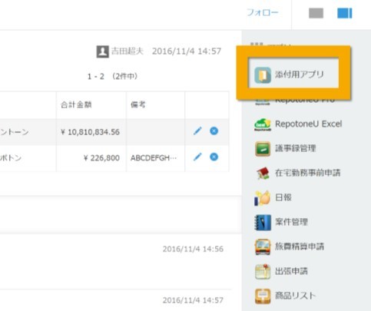Edit the ¥ 226,800 record with pencil
371x311 pixels.
[197, 157]
